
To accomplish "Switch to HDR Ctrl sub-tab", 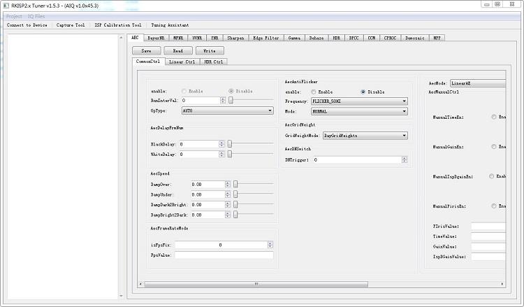I will (x=214, y=62).
